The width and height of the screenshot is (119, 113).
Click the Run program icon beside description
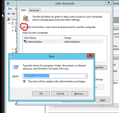click(x=15, y=67)
